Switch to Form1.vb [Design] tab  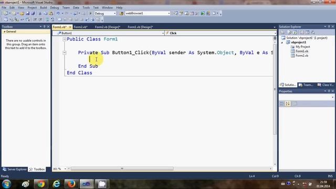click(140, 27)
